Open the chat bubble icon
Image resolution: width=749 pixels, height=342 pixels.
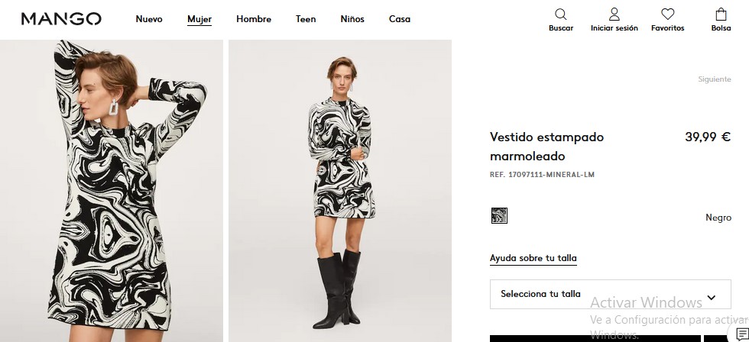point(742,334)
